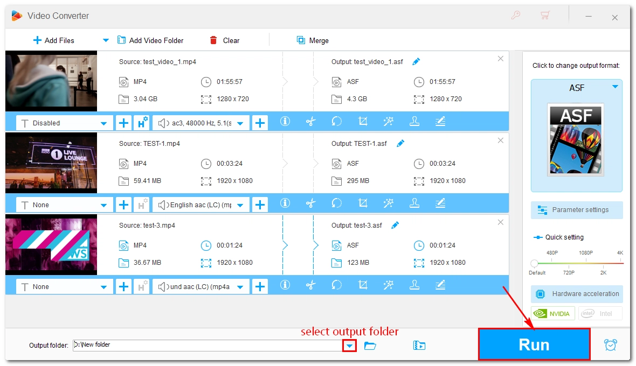The height and width of the screenshot is (366, 636).
Task: Click Hardware acceleration button
Action: tap(576, 294)
